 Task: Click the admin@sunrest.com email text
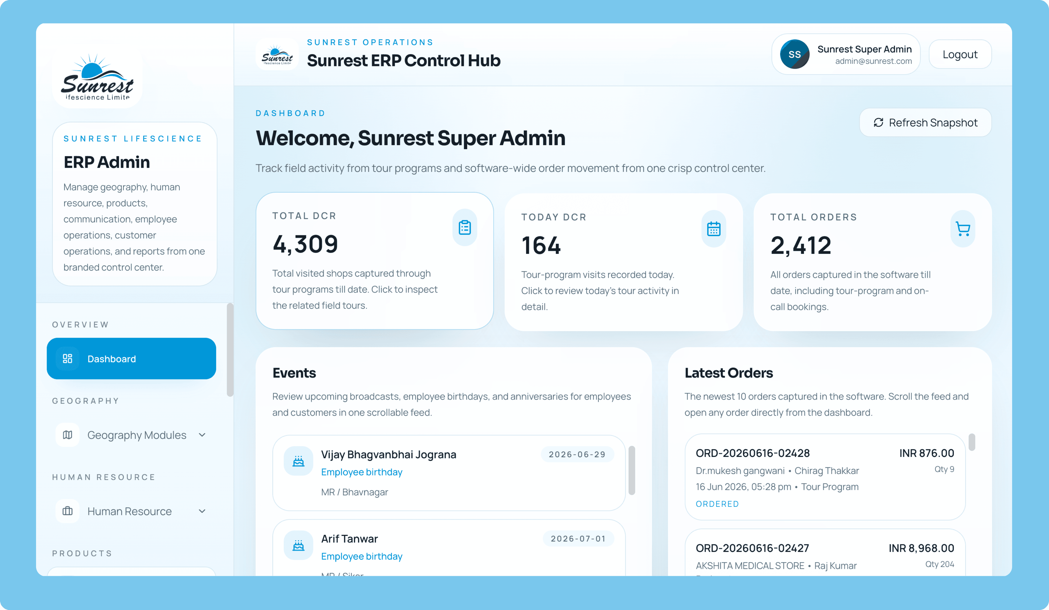(873, 61)
